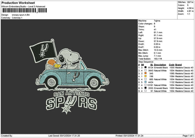
Task: Click the white swatch for stop 9 (91 stitches)
Action: (145, 91)
